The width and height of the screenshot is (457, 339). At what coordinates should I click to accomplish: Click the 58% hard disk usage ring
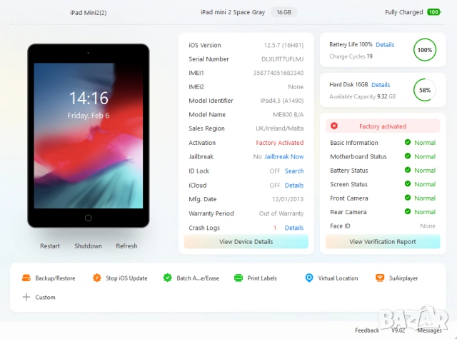pos(425,90)
